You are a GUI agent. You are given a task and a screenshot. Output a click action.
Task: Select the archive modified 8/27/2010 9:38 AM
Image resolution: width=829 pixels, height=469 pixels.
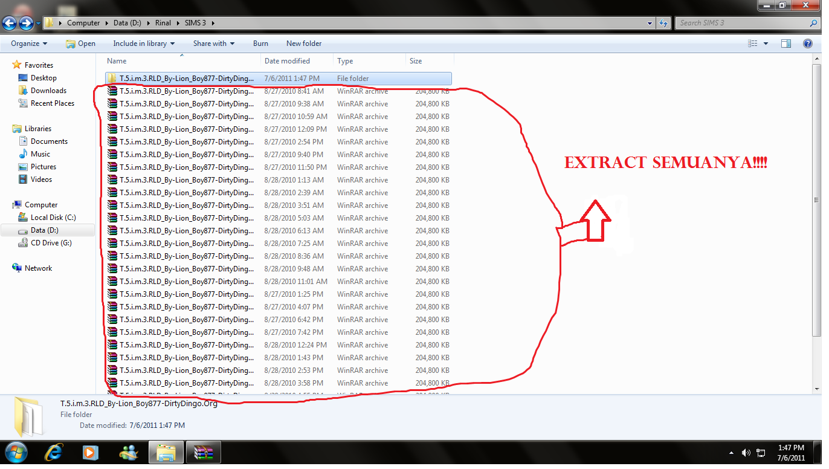click(278, 104)
